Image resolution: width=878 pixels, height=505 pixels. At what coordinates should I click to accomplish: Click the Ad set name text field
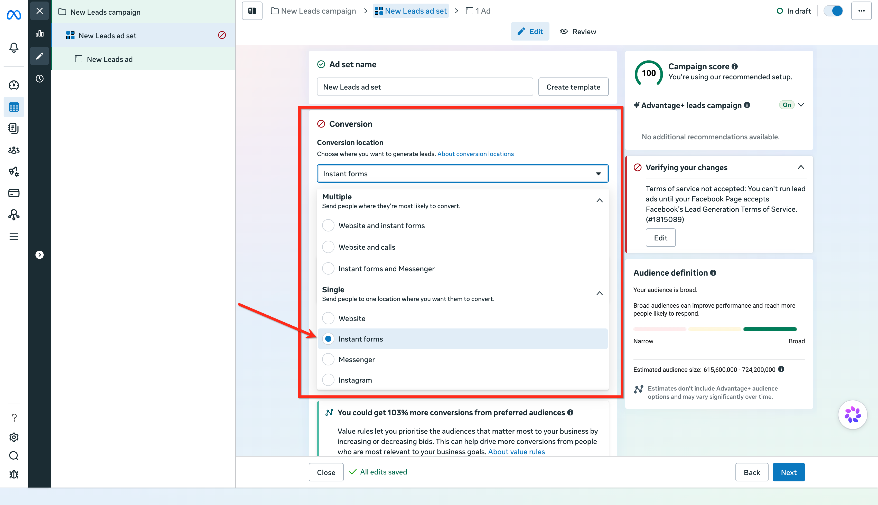[x=425, y=87]
